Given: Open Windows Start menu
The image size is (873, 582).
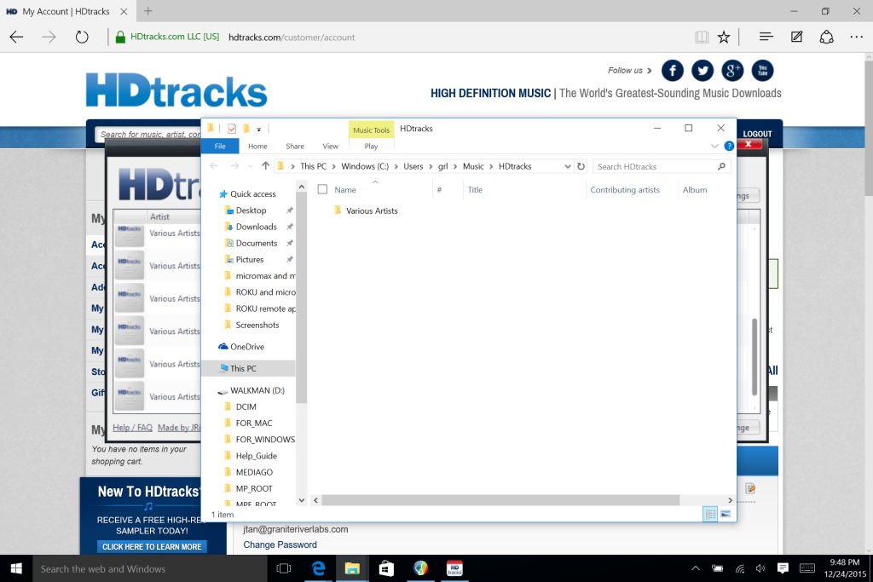Looking at the screenshot, I should 16,568.
